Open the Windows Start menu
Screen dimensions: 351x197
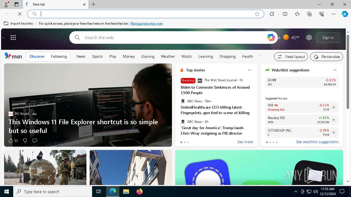(7, 192)
